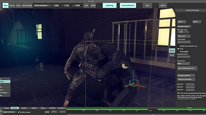The image size is (206, 115).
Task: Open the Morph timeline tab
Action: pos(24,108)
